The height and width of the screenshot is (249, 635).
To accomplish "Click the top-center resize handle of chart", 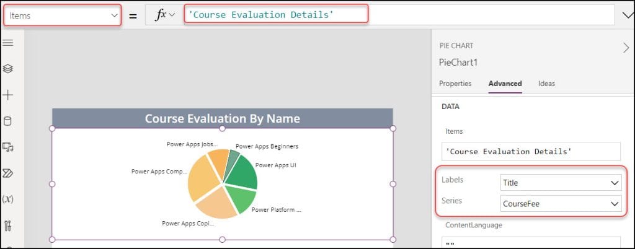I will [x=222, y=128].
